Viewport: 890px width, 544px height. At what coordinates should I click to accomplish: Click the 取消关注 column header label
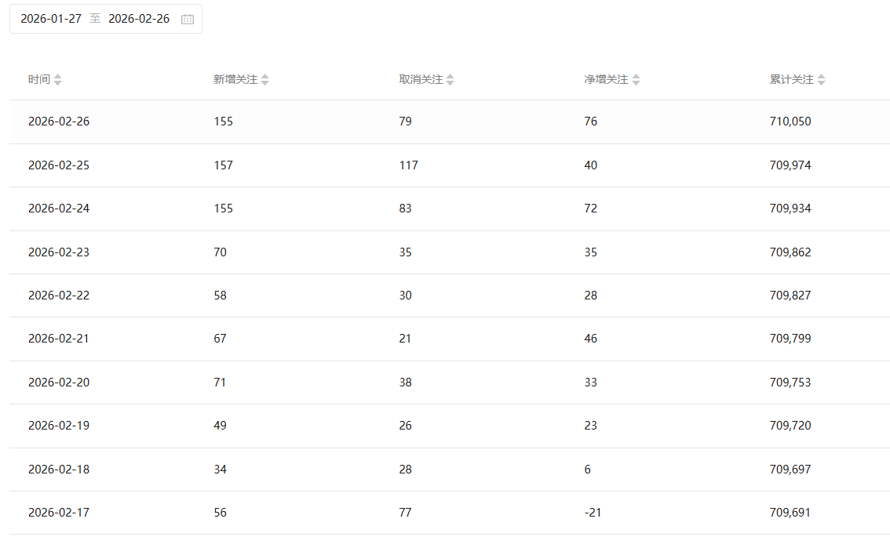[x=421, y=80]
